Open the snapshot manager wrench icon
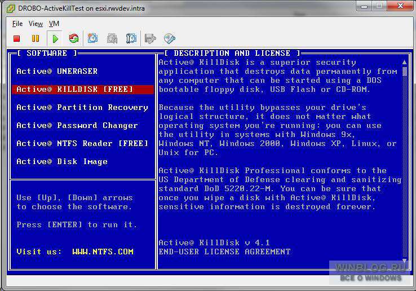Image resolution: width=416 pixels, height=291 pixels. (131, 38)
